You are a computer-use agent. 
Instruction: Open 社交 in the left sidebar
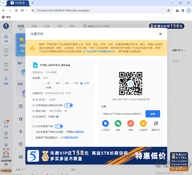click(x=6, y=52)
